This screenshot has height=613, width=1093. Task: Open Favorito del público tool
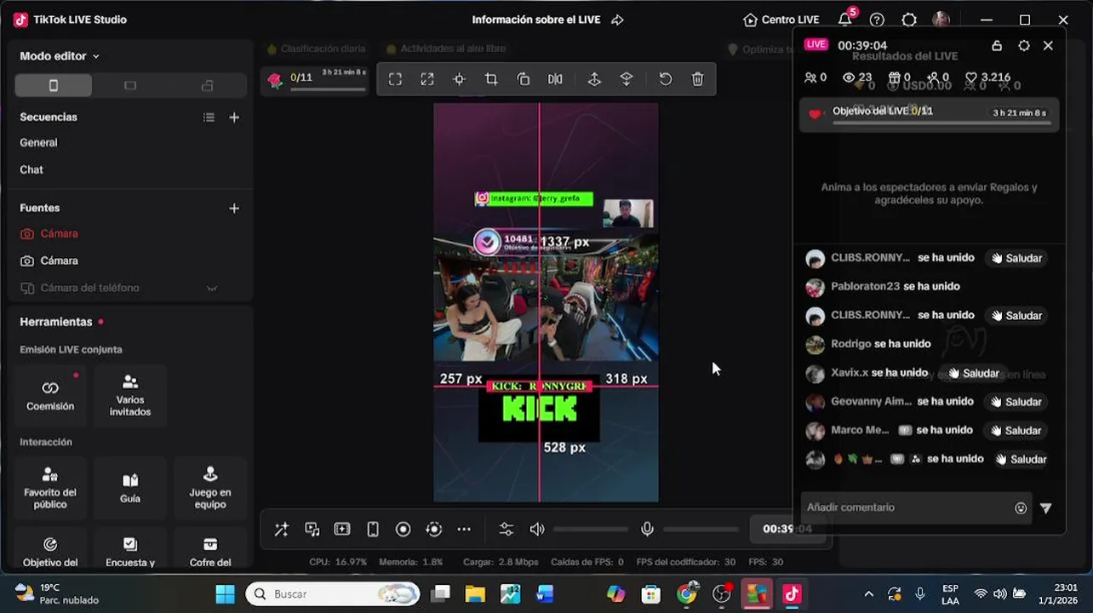[x=50, y=488]
